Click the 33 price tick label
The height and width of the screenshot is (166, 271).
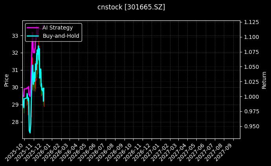[x=15, y=35]
